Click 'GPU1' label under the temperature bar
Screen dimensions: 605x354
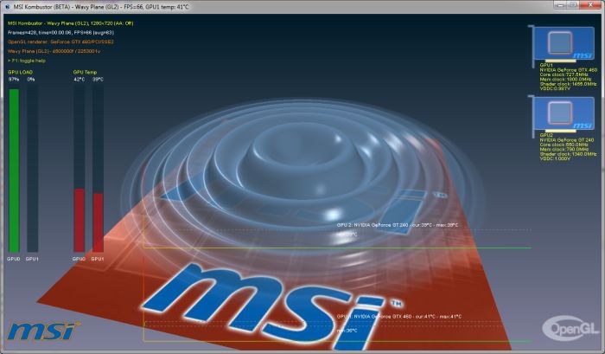pyautogui.click(x=98, y=259)
